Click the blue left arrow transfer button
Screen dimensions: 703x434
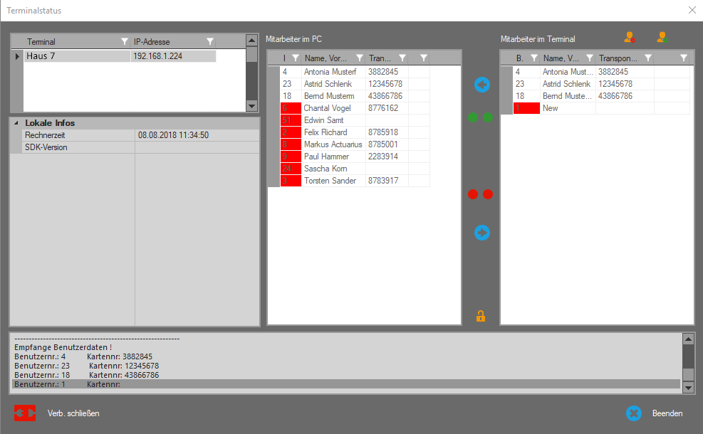coord(482,85)
